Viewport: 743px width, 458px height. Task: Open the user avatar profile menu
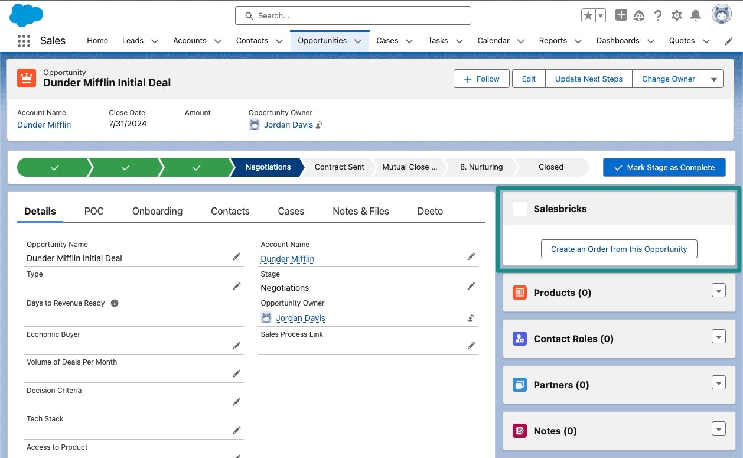pos(721,15)
